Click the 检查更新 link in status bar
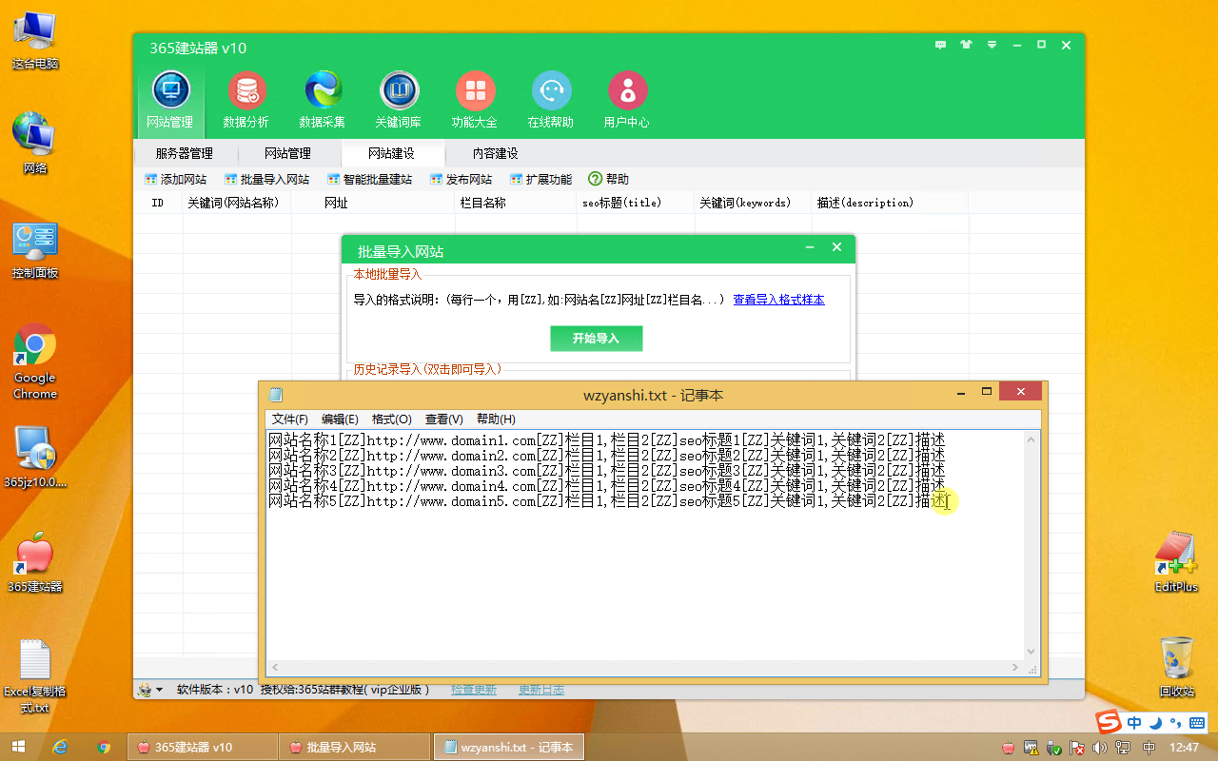The image size is (1218, 761). point(474,690)
